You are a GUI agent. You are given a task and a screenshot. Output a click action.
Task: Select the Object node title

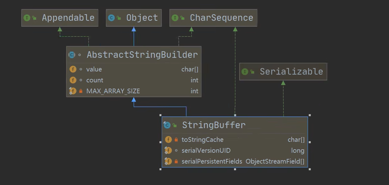click(142, 18)
